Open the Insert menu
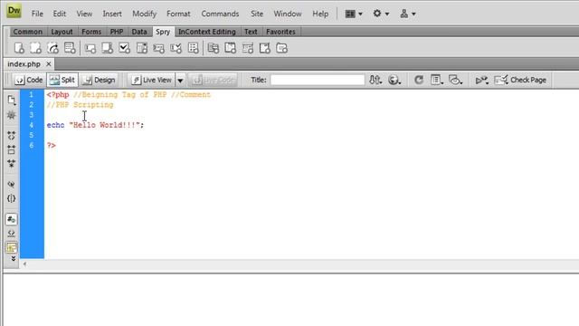This screenshot has width=579, height=326. coord(112,14)
